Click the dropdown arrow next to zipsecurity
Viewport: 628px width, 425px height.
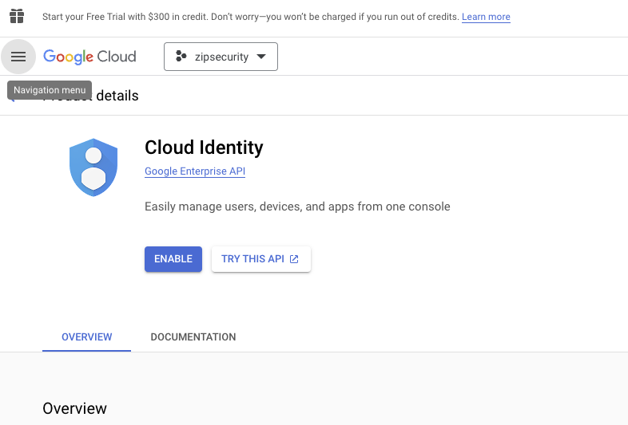261,57
